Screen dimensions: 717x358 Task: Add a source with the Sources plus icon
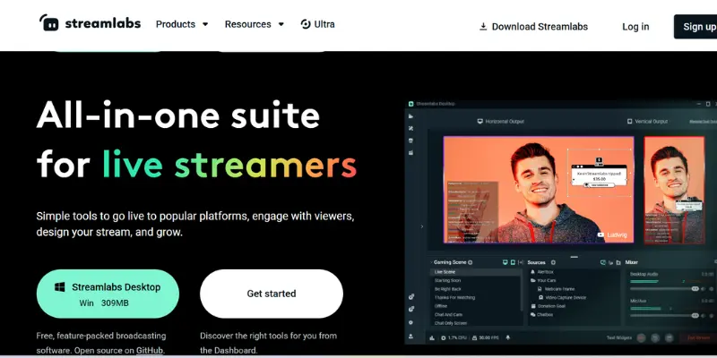pyautogui.click(x=553, y=262)
